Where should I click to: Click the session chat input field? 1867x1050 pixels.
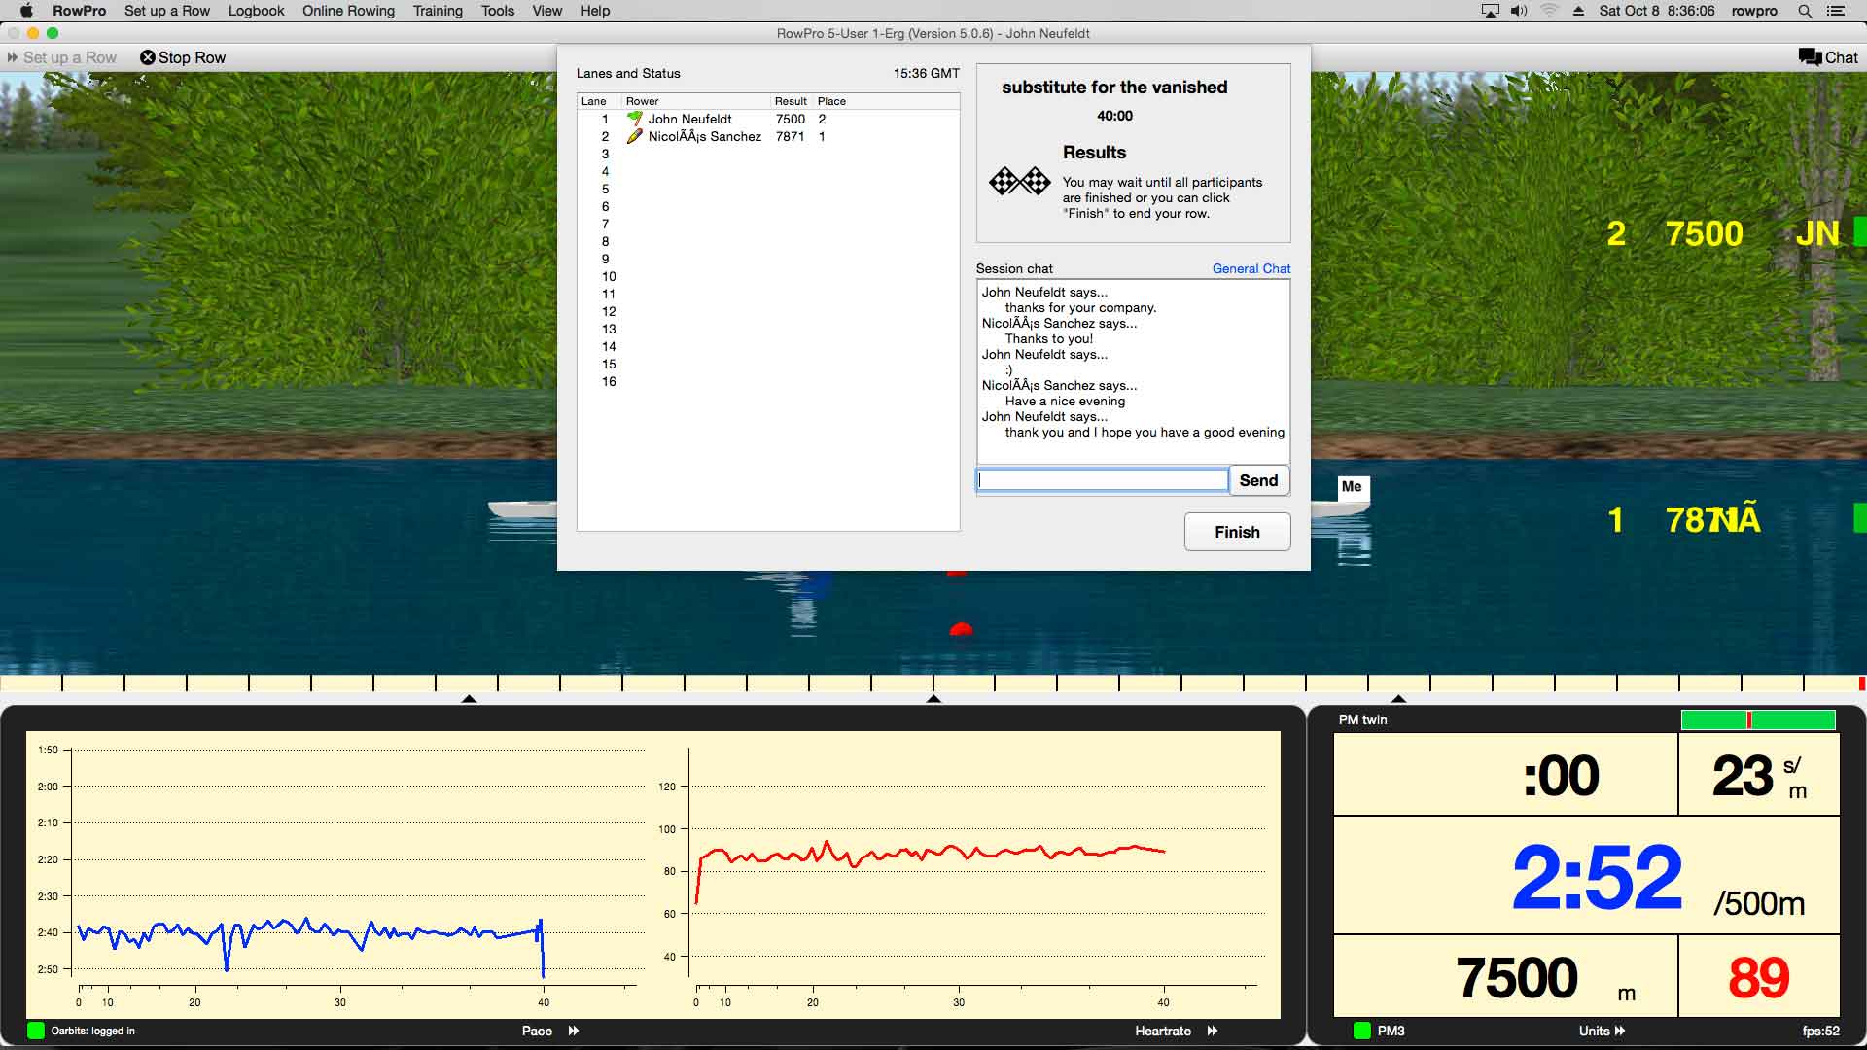pyautogui.click(x=1102, y=479)
